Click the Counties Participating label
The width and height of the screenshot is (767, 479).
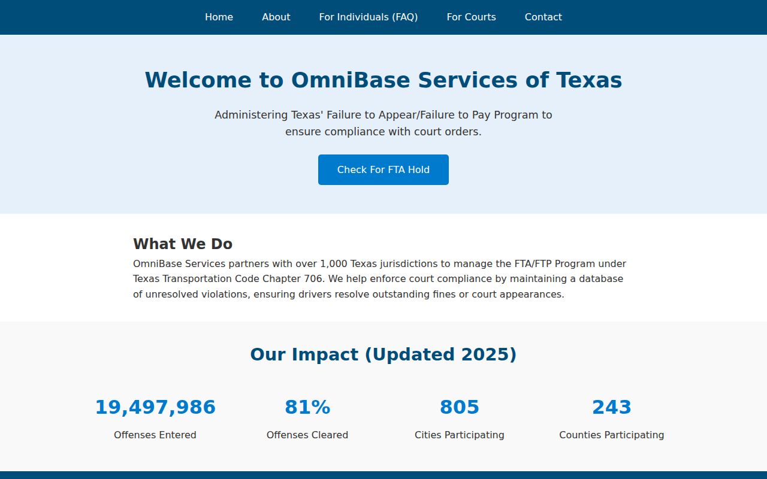[x=612, y=435]
